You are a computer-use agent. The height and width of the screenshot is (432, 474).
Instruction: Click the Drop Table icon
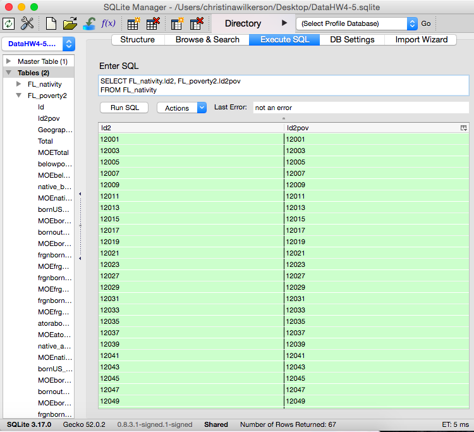pyautogui.click(x=153, y=23)
